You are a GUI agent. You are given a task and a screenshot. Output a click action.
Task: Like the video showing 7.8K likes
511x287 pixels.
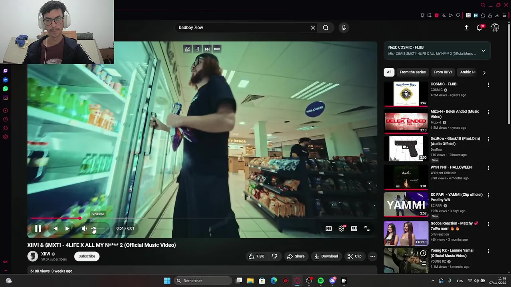point(256,256)
